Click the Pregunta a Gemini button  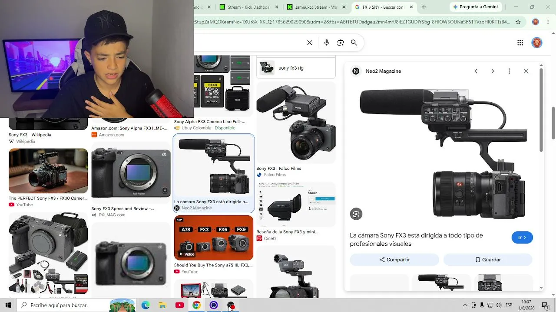click(475, 7)
